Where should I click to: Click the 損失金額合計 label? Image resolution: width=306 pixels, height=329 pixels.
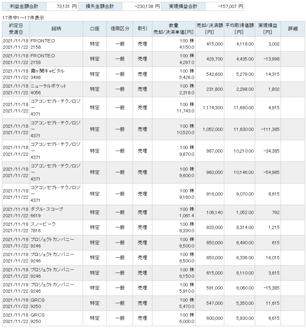100,6
